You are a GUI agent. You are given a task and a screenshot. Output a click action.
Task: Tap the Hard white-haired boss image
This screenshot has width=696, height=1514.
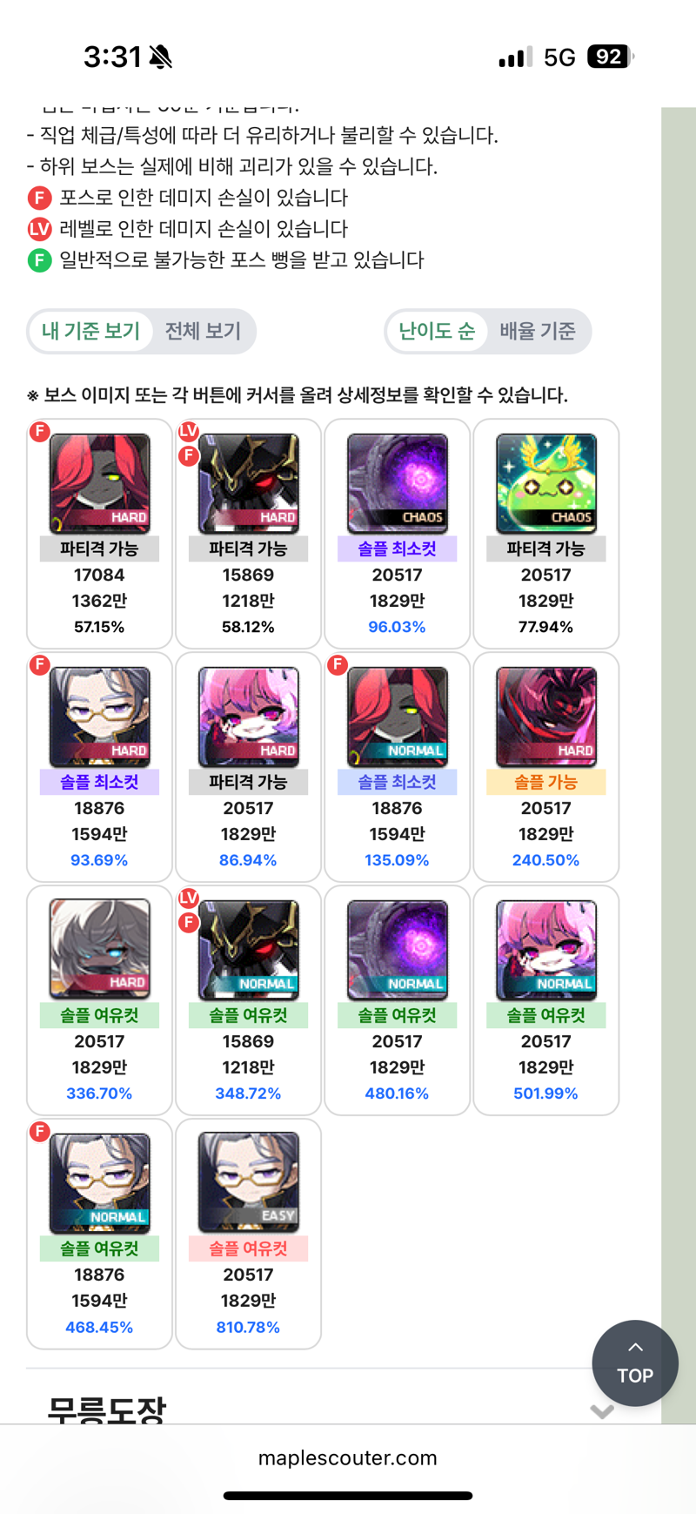(x=99, y=950)
